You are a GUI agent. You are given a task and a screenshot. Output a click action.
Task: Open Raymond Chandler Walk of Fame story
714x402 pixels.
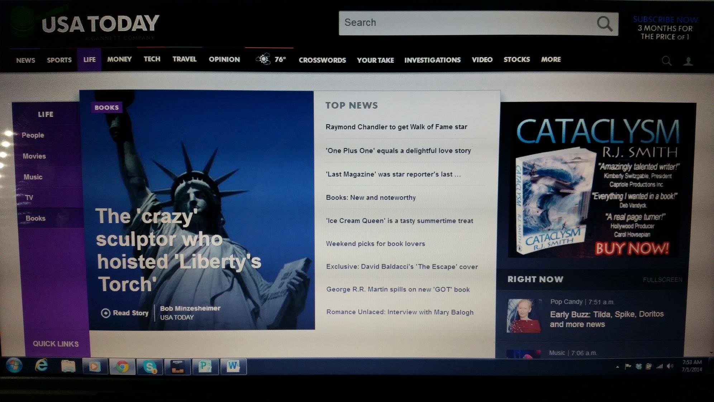coord(396,127)
